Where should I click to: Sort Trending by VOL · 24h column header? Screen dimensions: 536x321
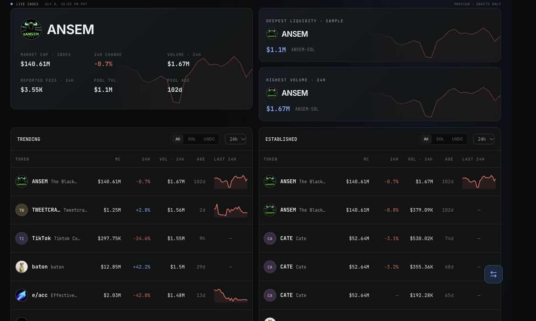[x=172, y=159]
